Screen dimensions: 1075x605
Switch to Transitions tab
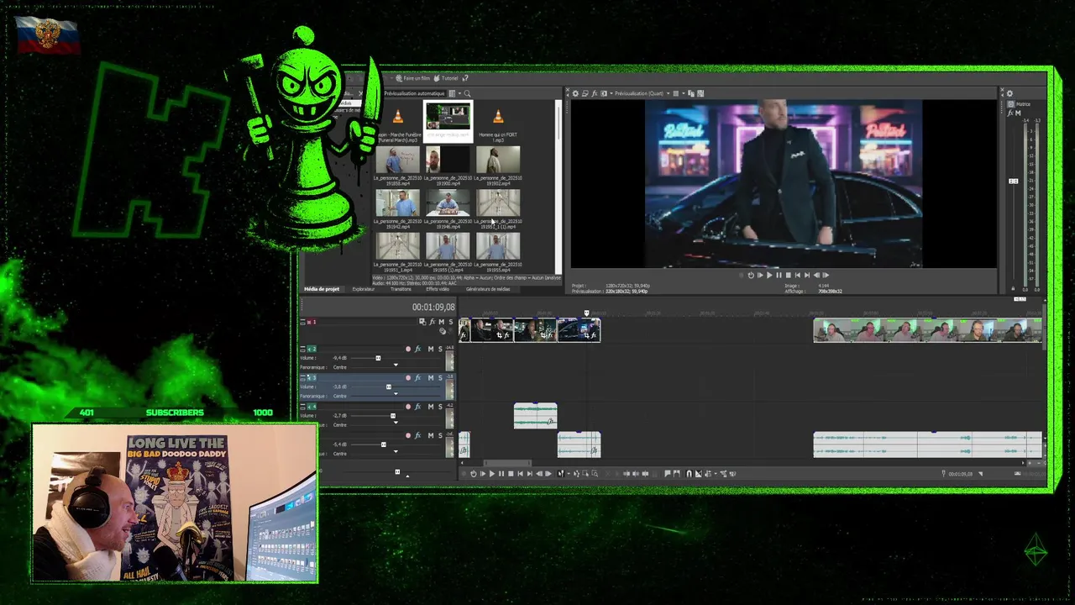(401, 289)
